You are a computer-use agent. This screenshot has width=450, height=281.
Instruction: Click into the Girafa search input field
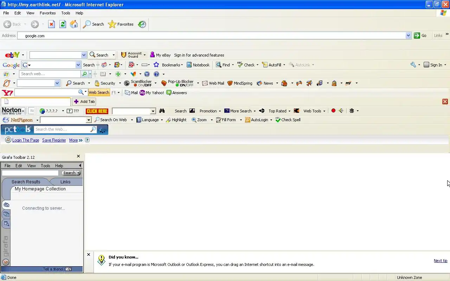click(x=30, y=173)
